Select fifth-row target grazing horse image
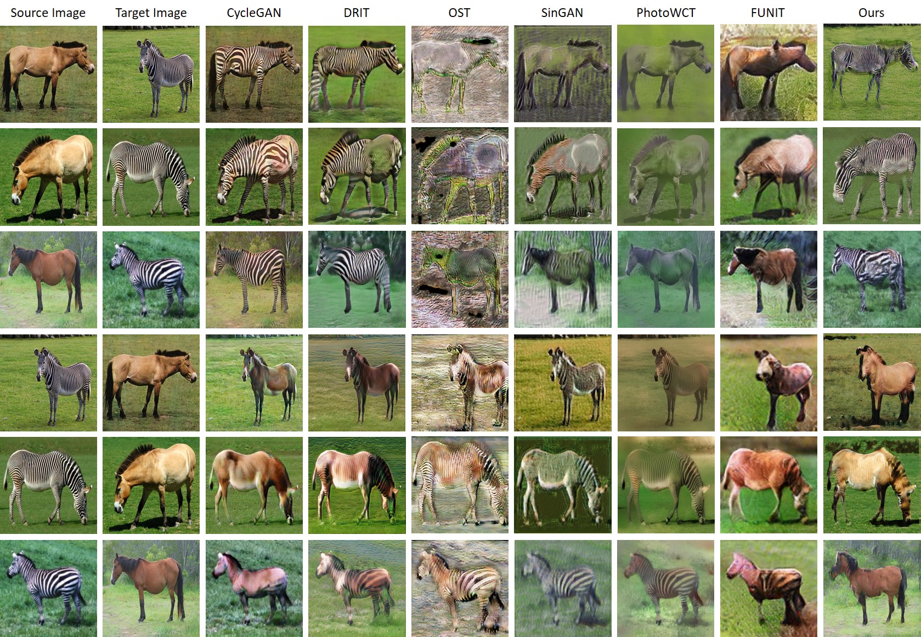Viewport: 921px width, 637px height. click(x=151, y=485)
